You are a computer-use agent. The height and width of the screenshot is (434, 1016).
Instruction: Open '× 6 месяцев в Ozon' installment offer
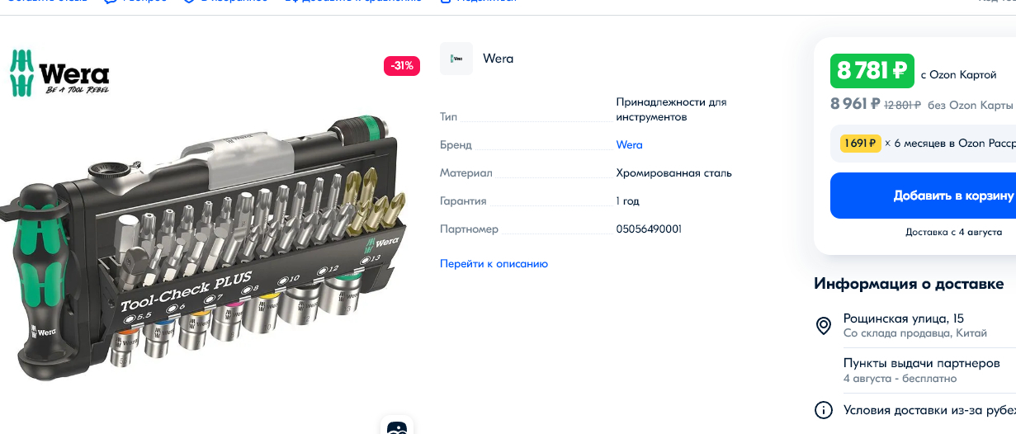950,144
